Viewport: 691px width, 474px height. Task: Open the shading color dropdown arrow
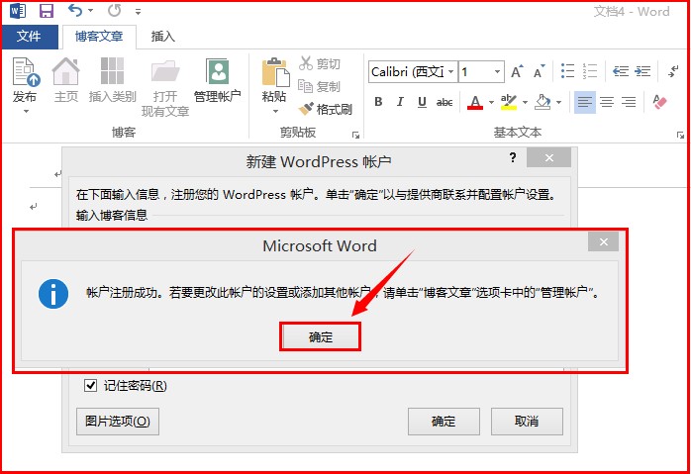click(558, 102)
